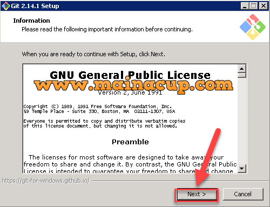Click the 'Copyright (C) 1989, 1991' line

tap(98, 106)
